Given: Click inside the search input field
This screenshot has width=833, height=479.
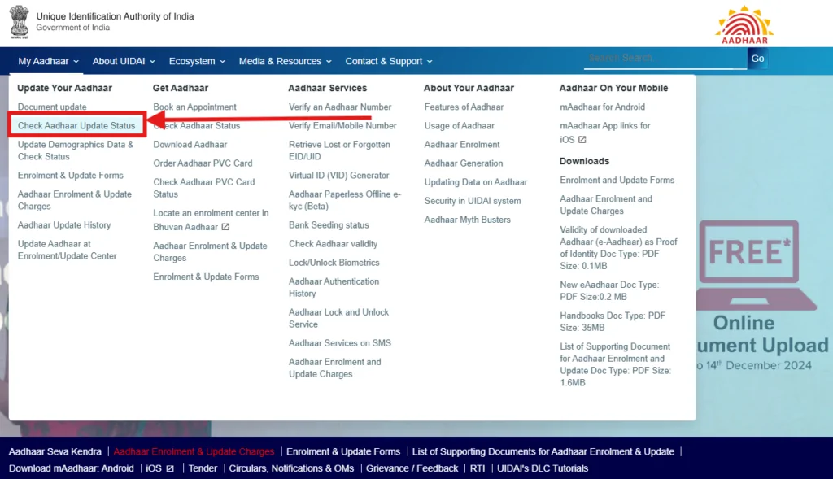Looking at the screenshot, I should (665, 59).
